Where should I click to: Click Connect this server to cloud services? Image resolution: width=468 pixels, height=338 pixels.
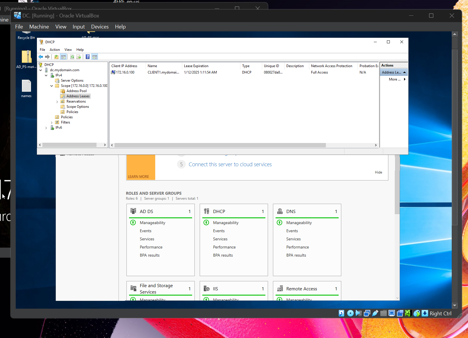coord(230,164)
